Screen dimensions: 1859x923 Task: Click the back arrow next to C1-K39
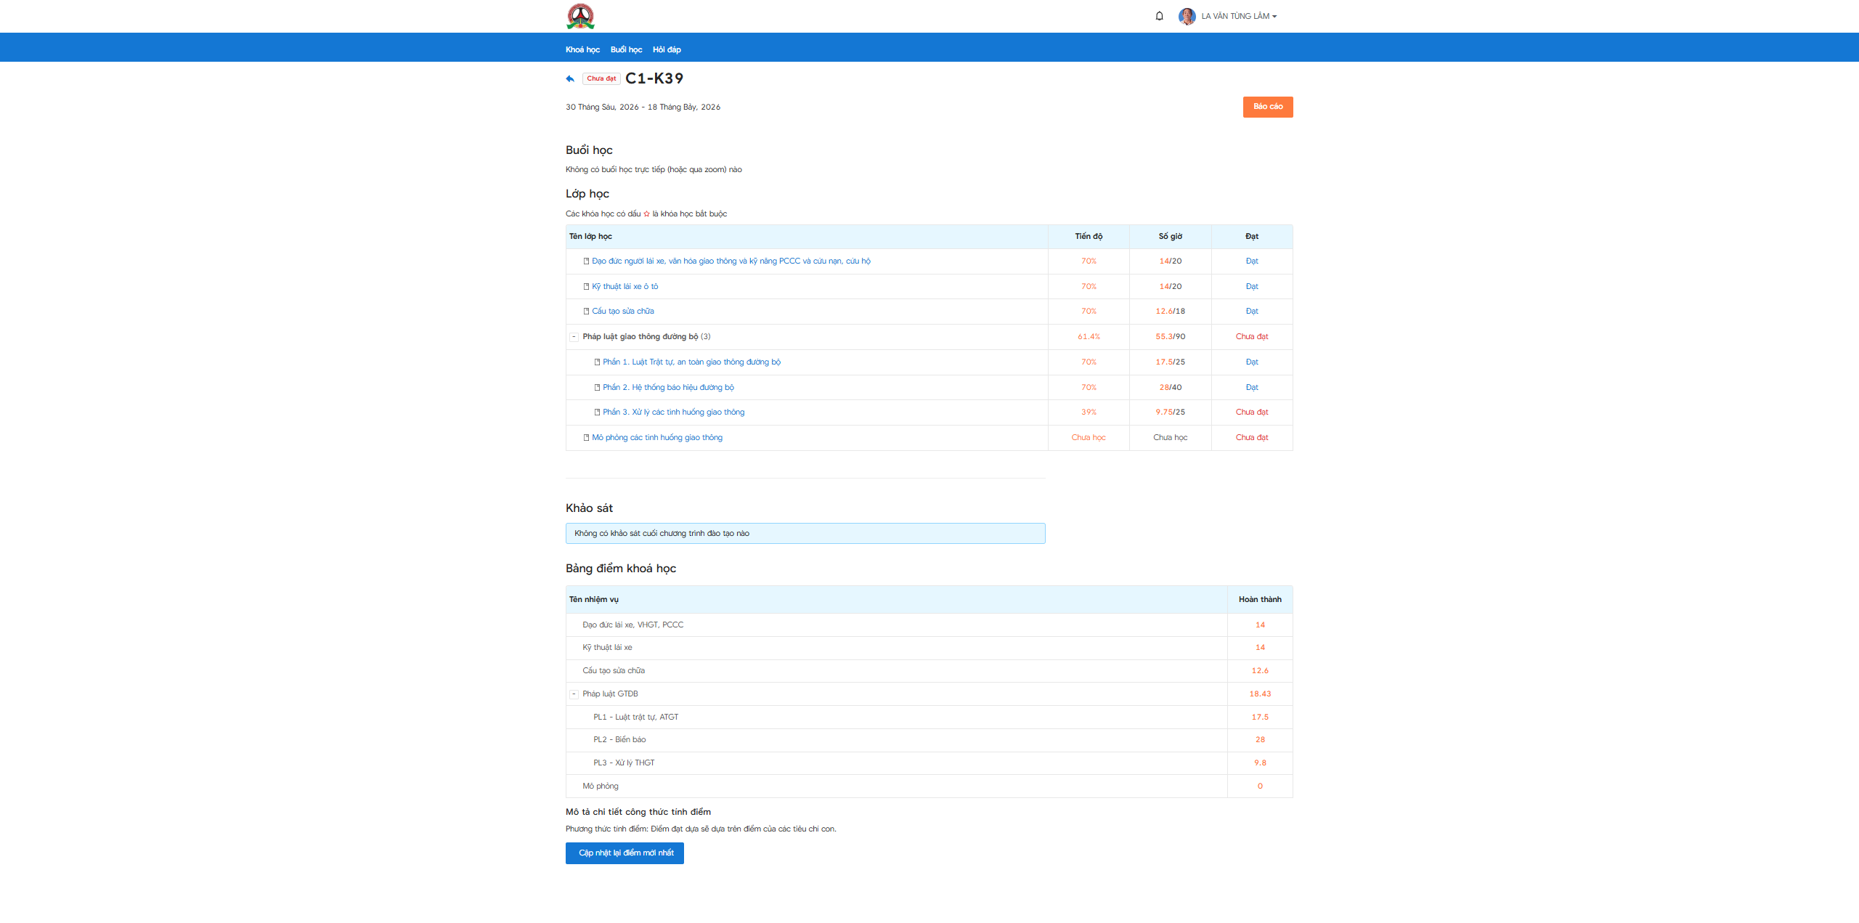pos(570,78)
